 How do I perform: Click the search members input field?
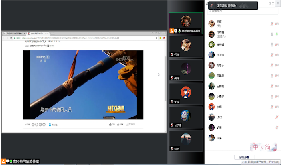[x=243, y=11]
